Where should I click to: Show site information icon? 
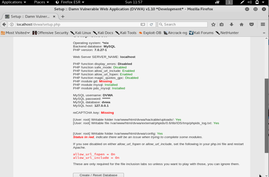pos(12,24)
